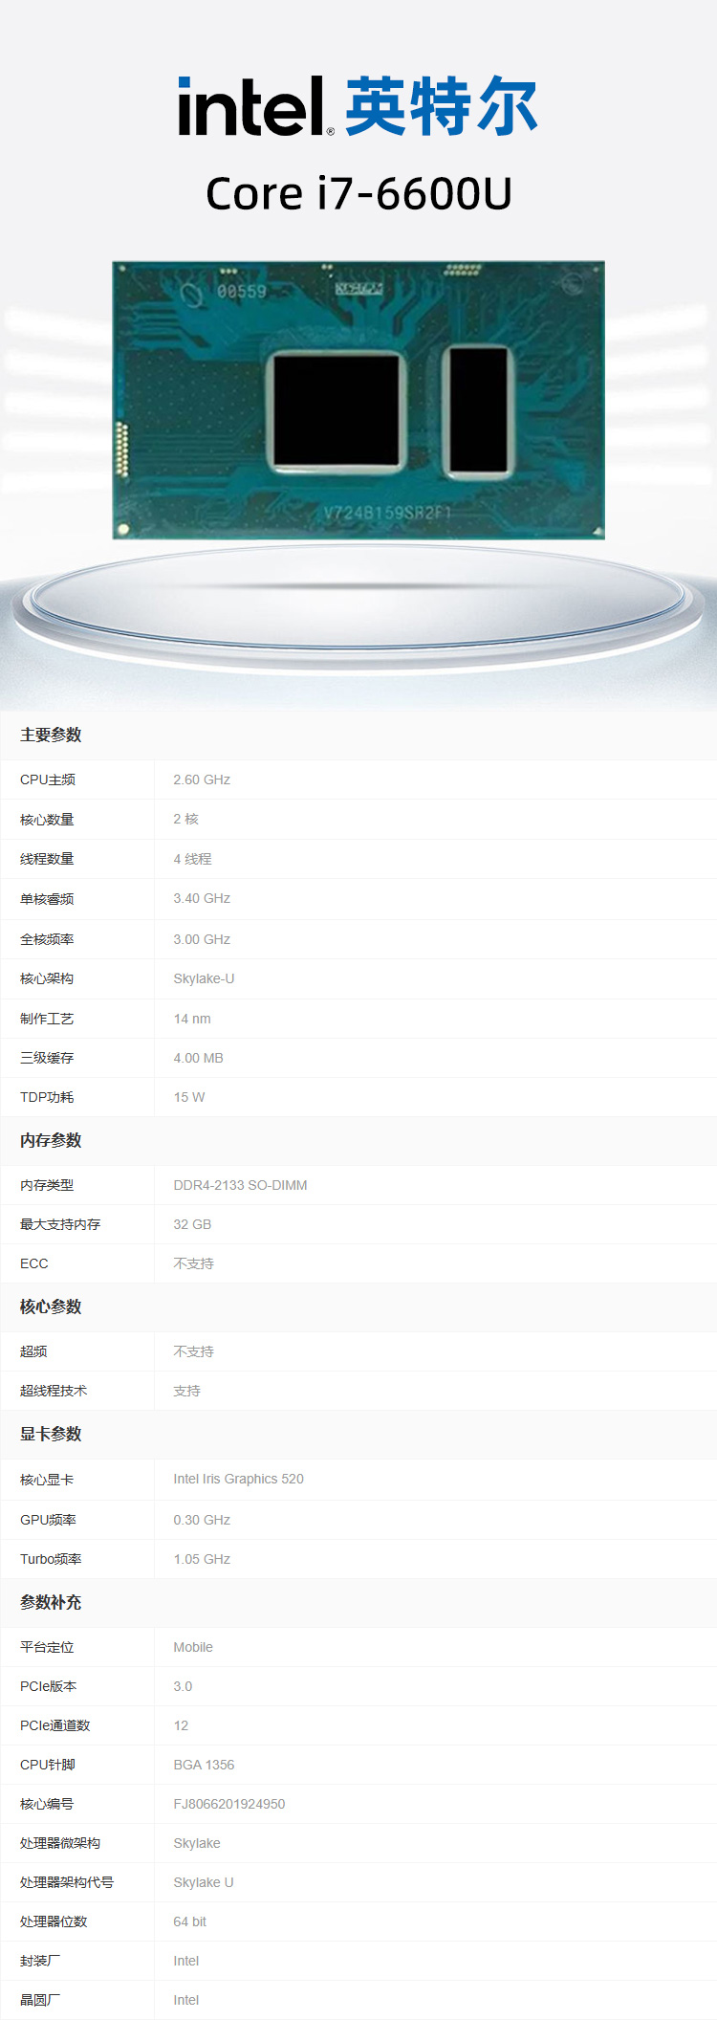The image size is (717, 2020).
Task: Select the ECC 不支持 value
Action: [x=193, y=1263]
